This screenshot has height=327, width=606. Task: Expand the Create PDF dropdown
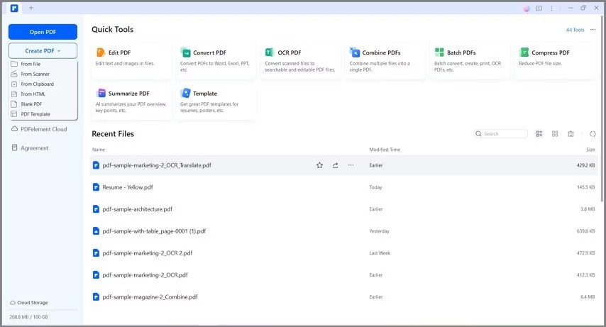point(43,50)
